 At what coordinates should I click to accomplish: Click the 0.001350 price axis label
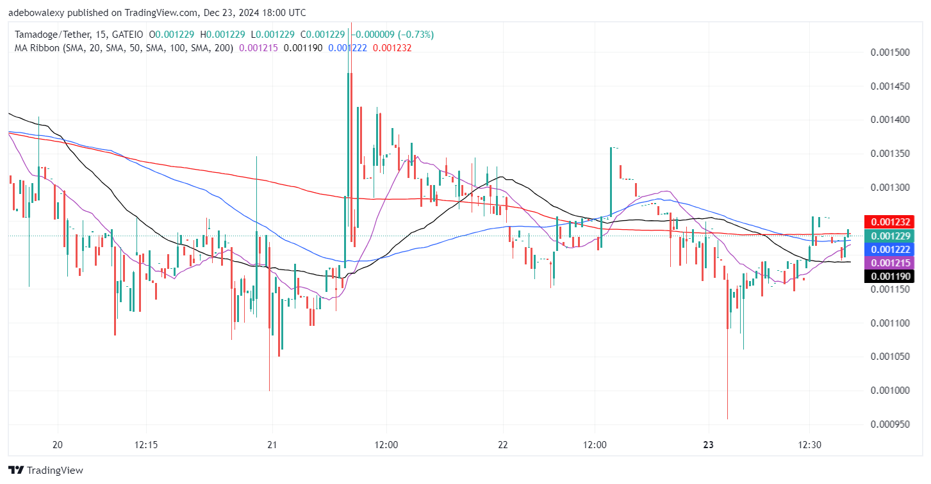[891, 154]
